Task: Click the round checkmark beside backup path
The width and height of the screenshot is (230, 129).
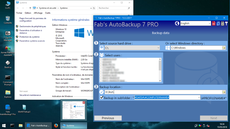Action: click(x=102, y=92)
